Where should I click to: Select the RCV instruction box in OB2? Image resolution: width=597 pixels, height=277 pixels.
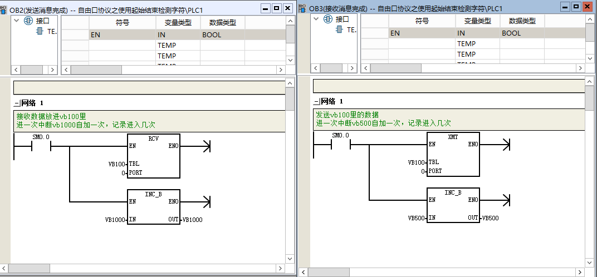[154, 156]
